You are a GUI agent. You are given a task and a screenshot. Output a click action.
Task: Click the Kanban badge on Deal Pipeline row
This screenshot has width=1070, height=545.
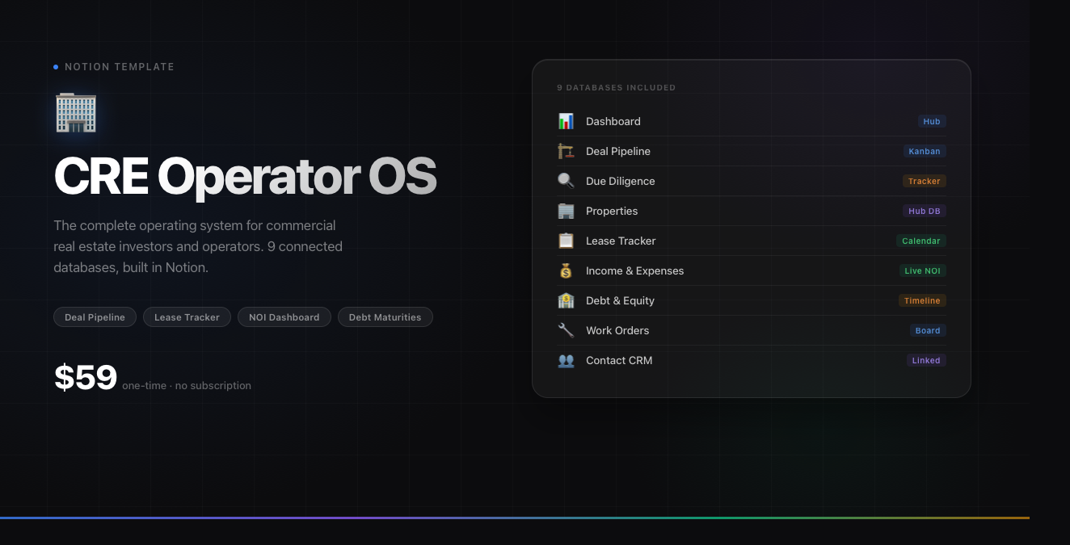coord(925,151)
